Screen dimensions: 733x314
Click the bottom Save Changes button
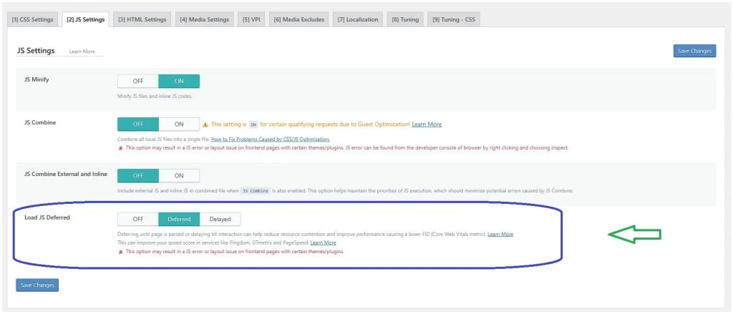tap(37, 285)
